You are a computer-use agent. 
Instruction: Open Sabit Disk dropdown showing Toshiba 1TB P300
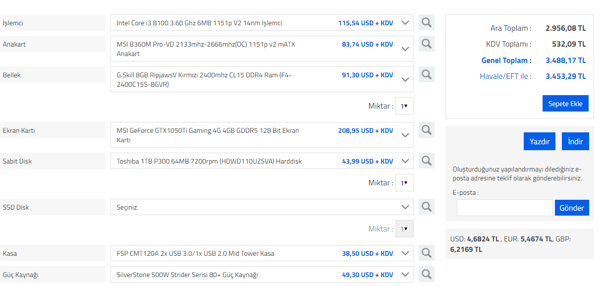coord(262,161)
